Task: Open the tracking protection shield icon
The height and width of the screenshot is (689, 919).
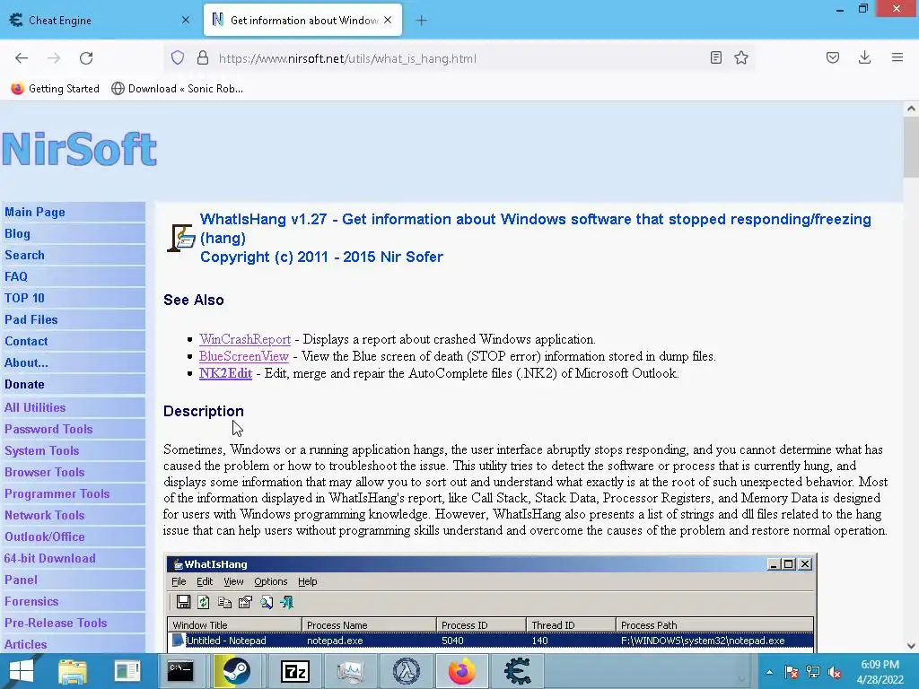Action: click(178, 58)
